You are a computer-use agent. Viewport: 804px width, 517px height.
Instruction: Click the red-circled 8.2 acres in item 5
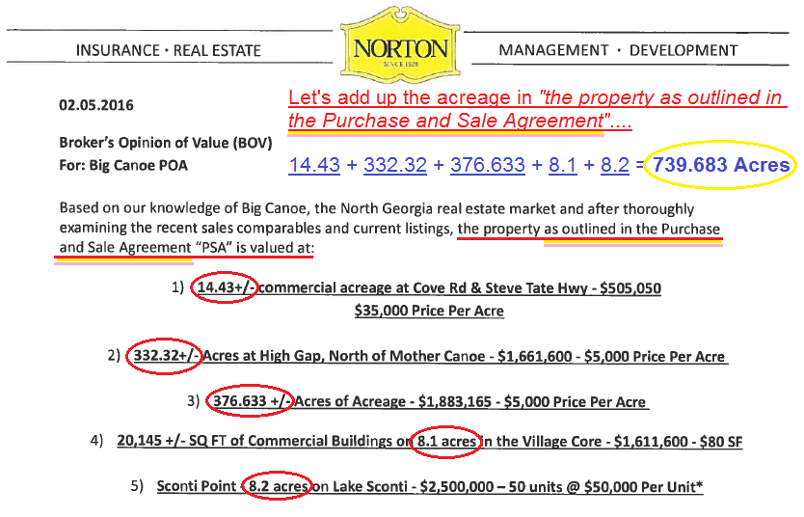click(277, 486)
